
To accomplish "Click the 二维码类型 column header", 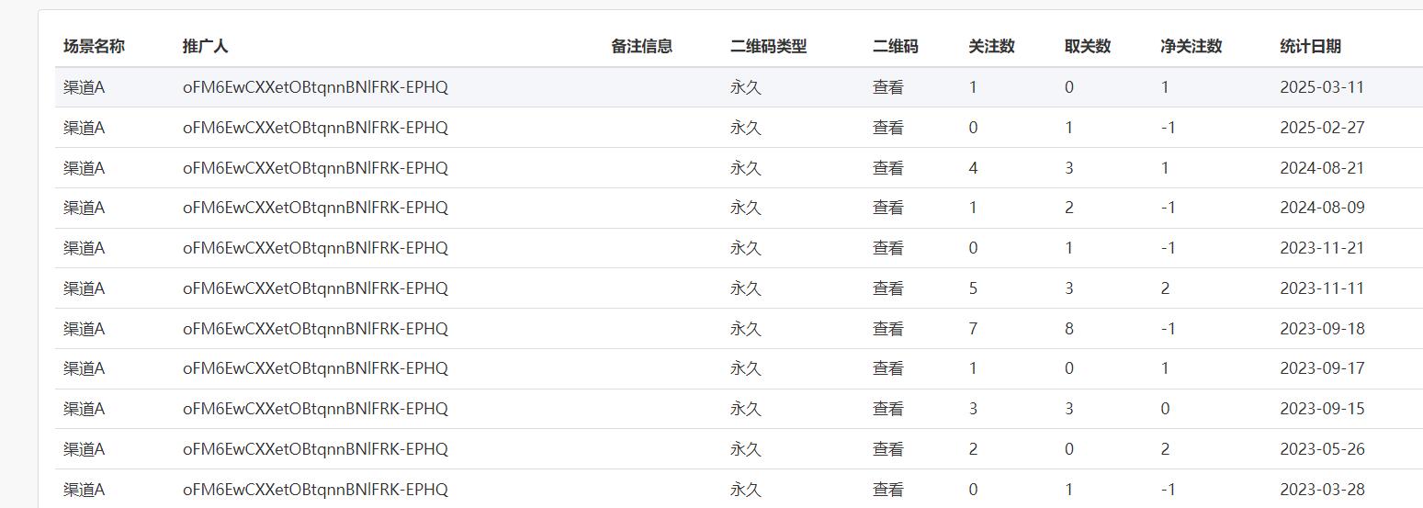I will (768, 47).
